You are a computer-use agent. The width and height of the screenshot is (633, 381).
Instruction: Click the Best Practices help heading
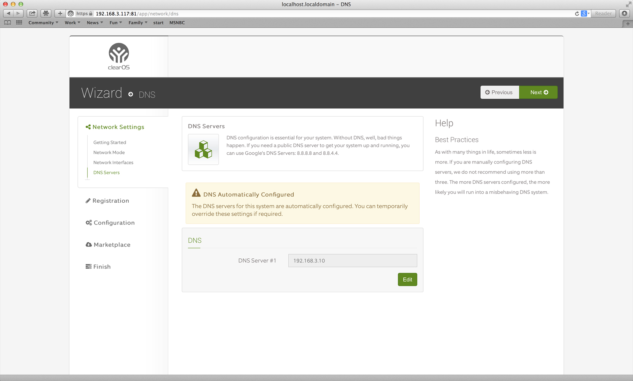tap(457, 140)
